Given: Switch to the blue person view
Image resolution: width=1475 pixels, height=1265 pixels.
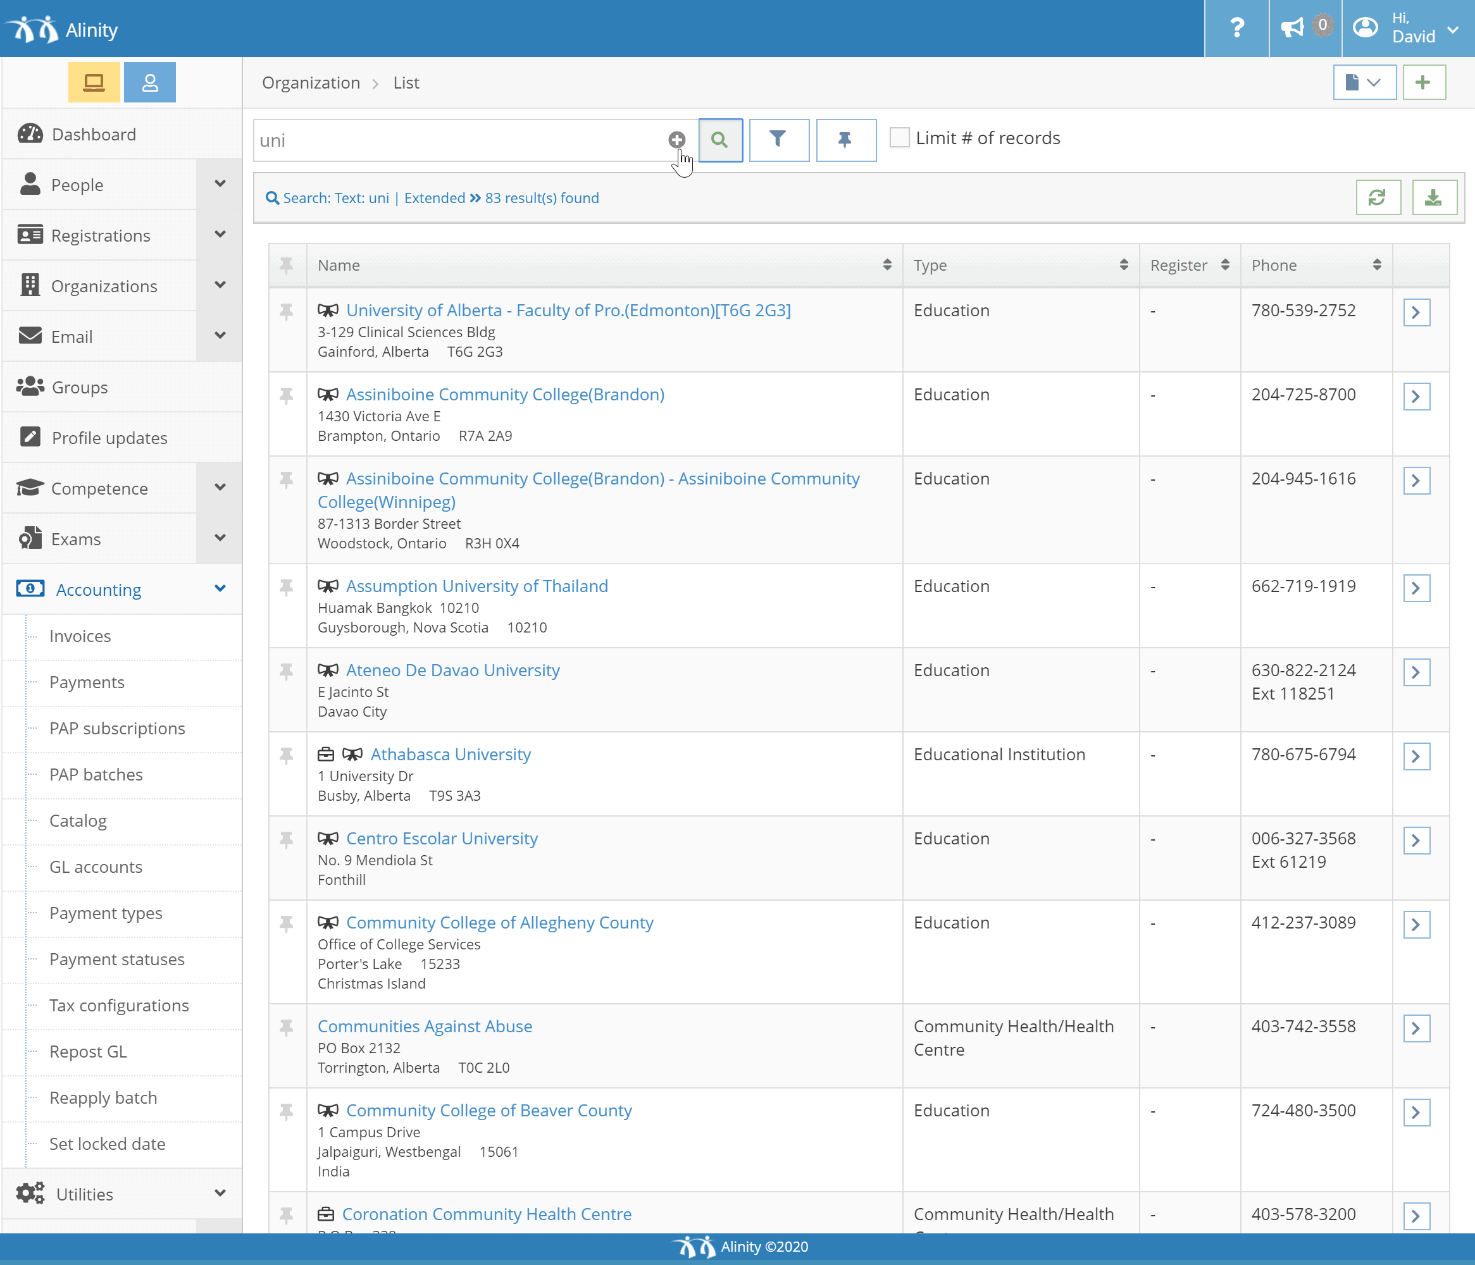Looking at the screenshot, I should tap(149, 82).
